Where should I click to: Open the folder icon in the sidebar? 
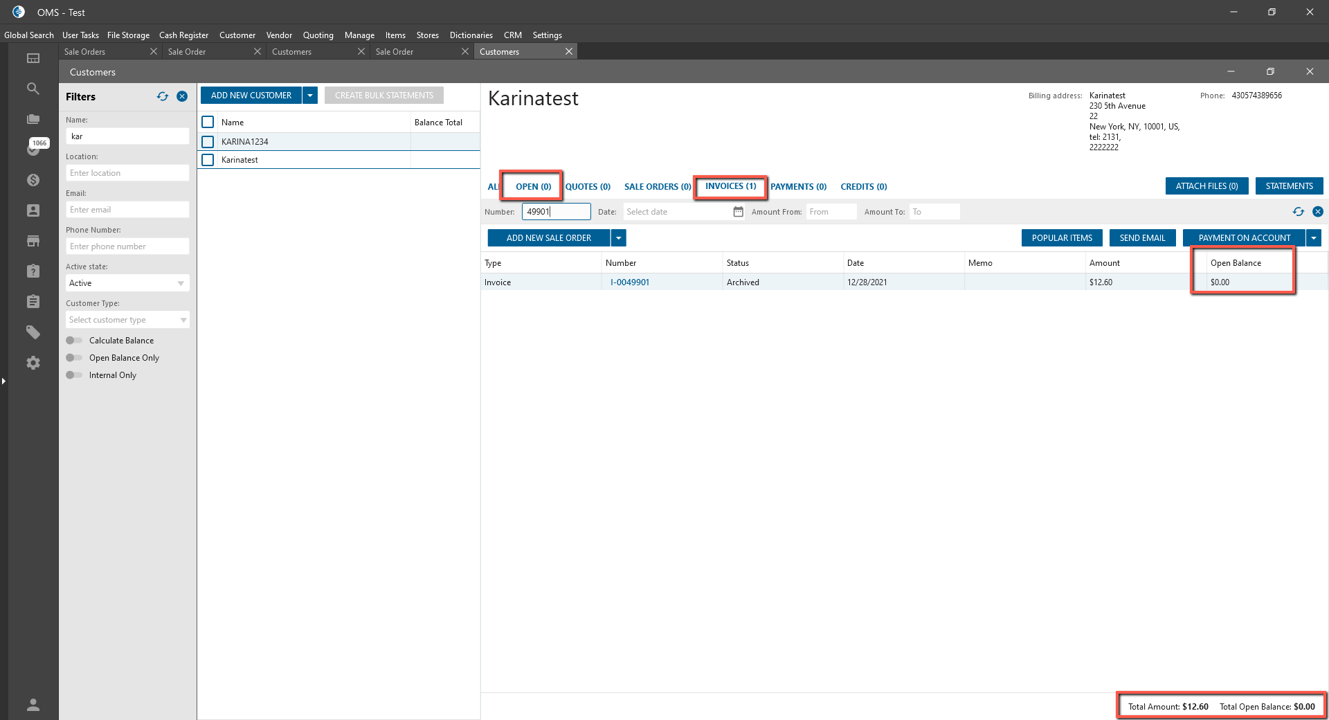(33, 119)
